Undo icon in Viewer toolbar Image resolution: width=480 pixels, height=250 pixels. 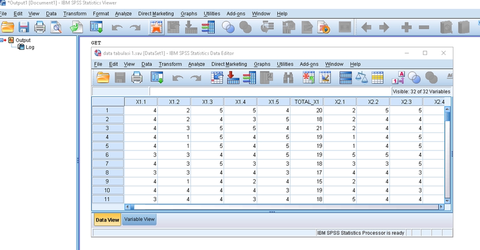click(x=117, y=27)
